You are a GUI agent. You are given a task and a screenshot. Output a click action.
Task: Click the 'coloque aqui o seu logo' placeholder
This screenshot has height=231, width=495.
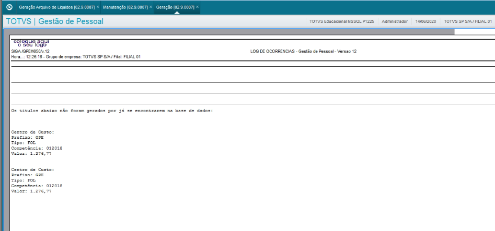point(31,43)
